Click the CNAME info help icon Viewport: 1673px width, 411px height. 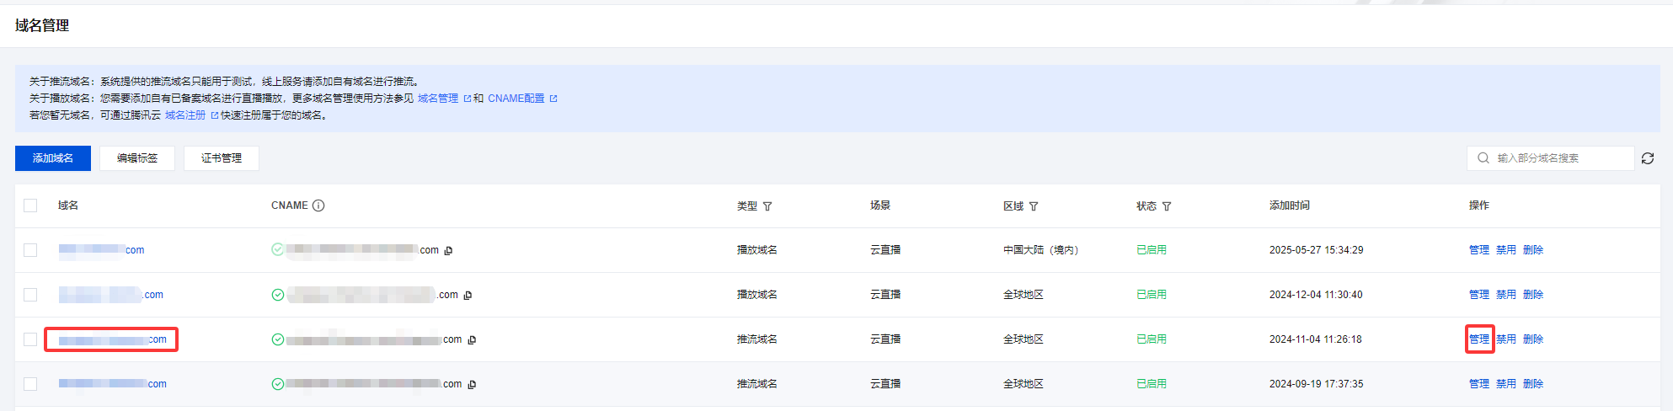(x=318, y=205)
